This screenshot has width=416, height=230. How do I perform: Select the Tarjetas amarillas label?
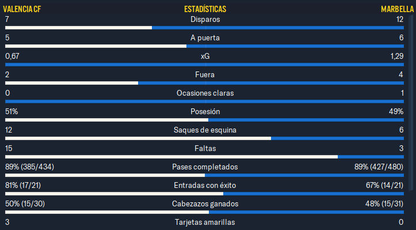pyautogui.click(x=205, y=222)
